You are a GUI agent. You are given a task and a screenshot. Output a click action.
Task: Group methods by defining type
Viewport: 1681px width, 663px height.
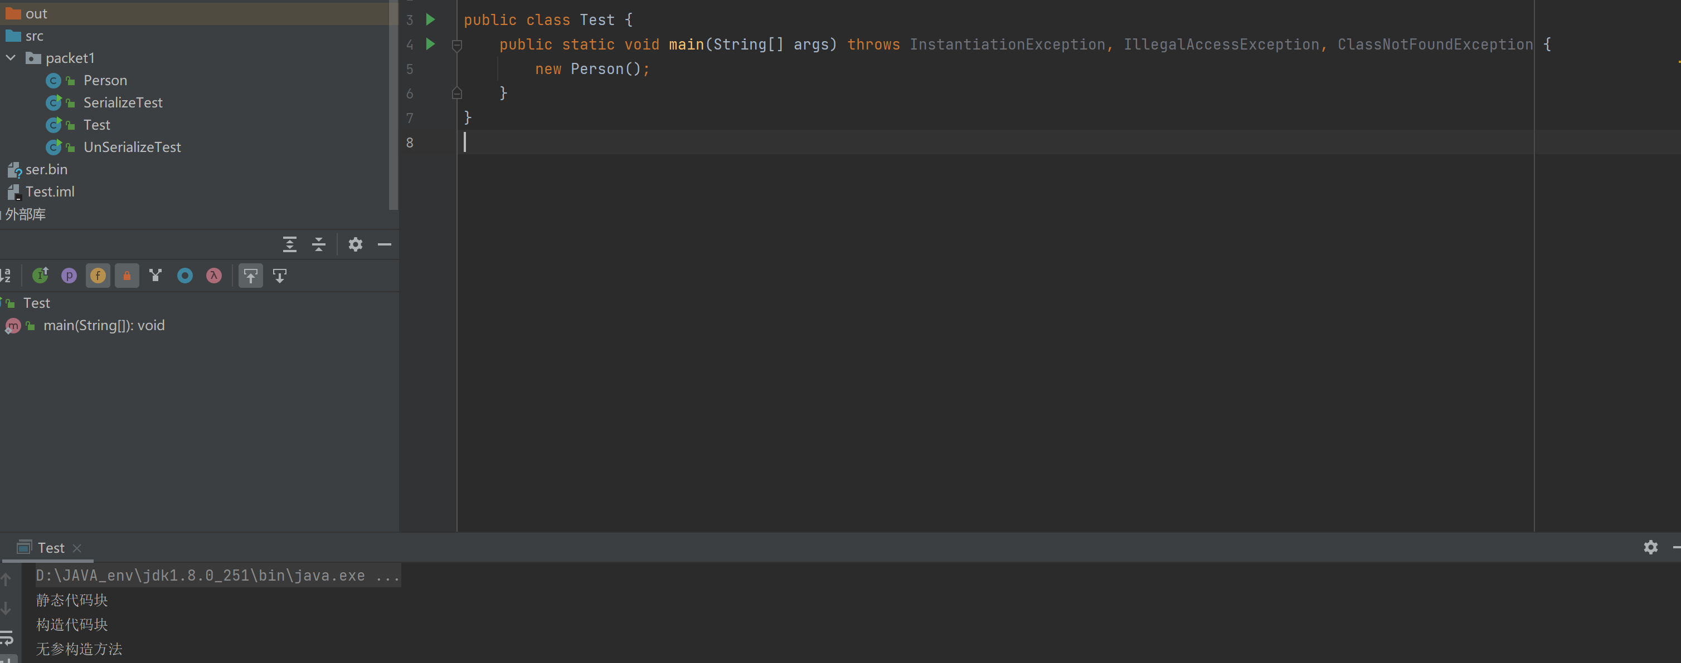(x=41, y=276)
